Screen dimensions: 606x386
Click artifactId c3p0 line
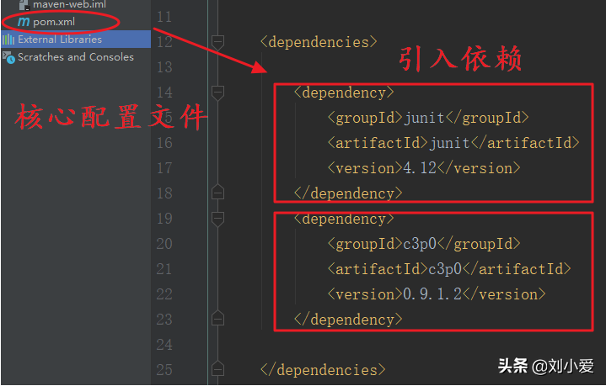tap(449, 269)
